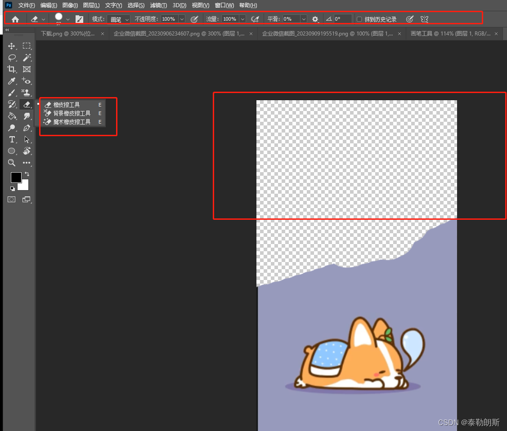Screen dimensions: 507x431
Task: Open symmetry paint butterfly options
Action: (425, 19)
